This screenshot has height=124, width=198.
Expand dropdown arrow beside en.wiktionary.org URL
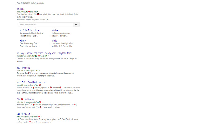pos(42,102)
